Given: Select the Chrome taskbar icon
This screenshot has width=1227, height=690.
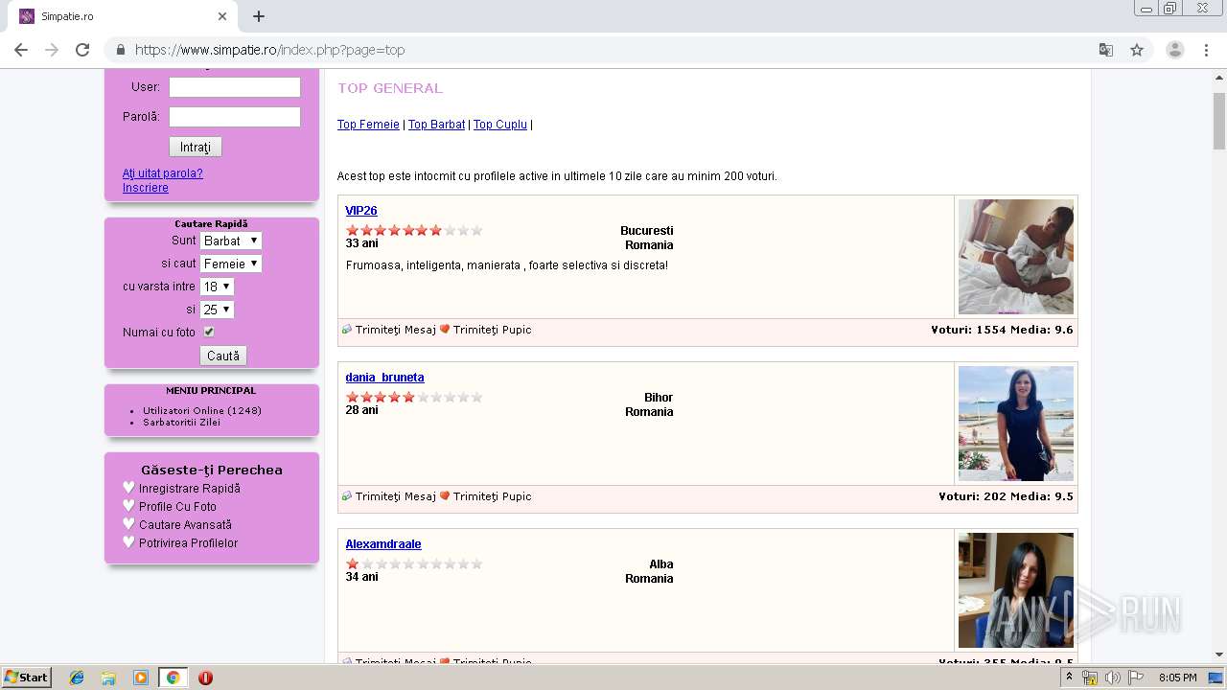Looking at the screenshot, I should click(x=173, y=678).
